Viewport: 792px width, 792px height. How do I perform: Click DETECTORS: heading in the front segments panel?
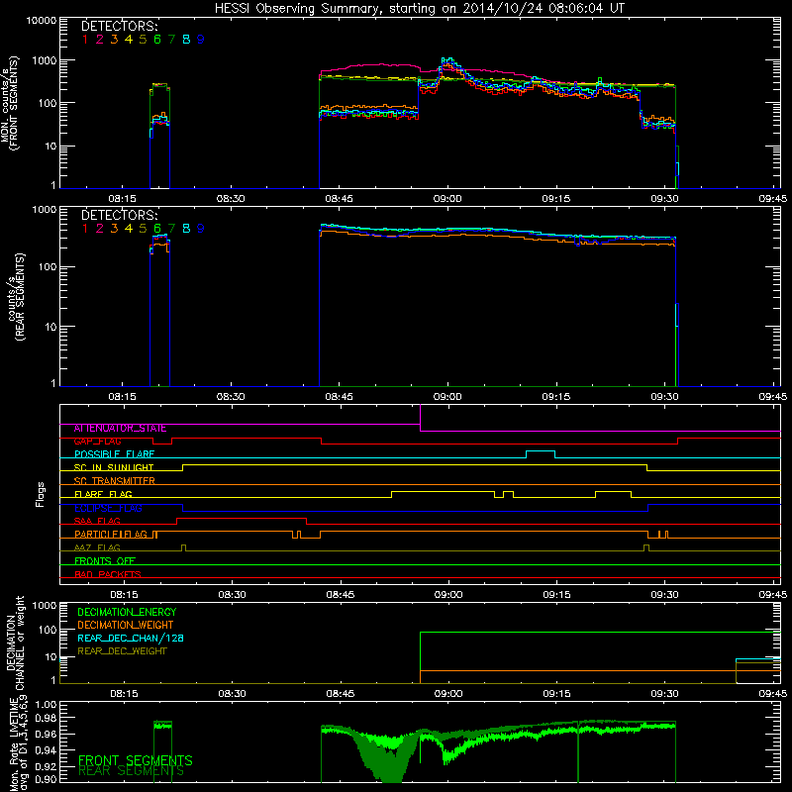click(120, 26)
